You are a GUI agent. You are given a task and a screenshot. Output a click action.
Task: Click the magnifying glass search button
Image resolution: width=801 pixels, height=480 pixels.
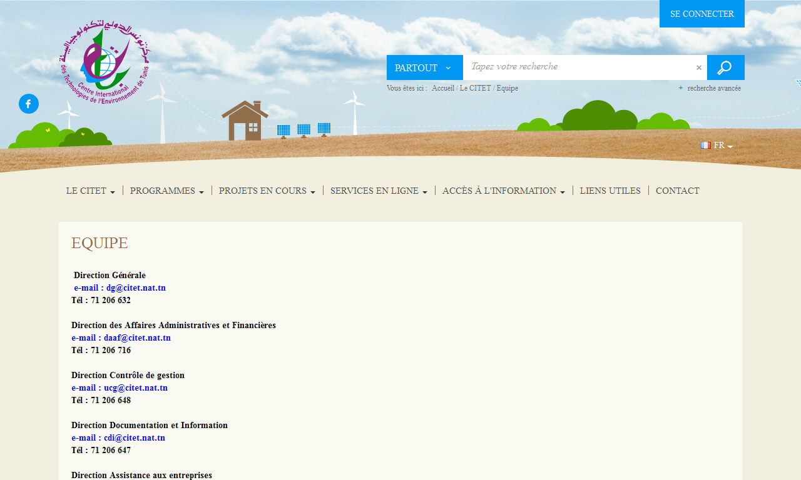[x=726, y=67]
